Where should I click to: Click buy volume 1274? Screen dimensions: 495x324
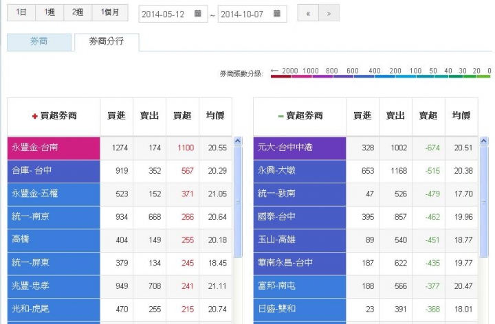coord(120,148)
